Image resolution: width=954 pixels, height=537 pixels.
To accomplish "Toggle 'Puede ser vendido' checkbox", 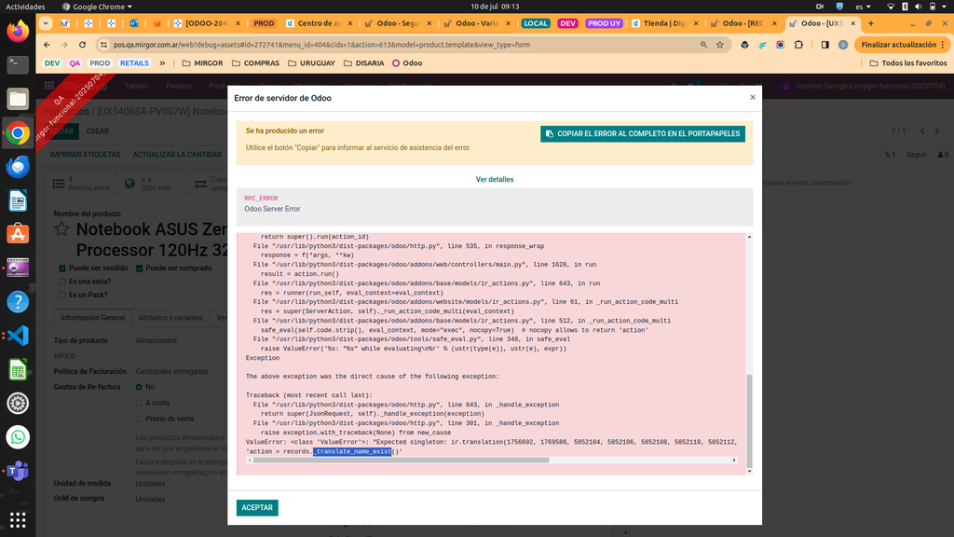I will (x=62, y=268).
